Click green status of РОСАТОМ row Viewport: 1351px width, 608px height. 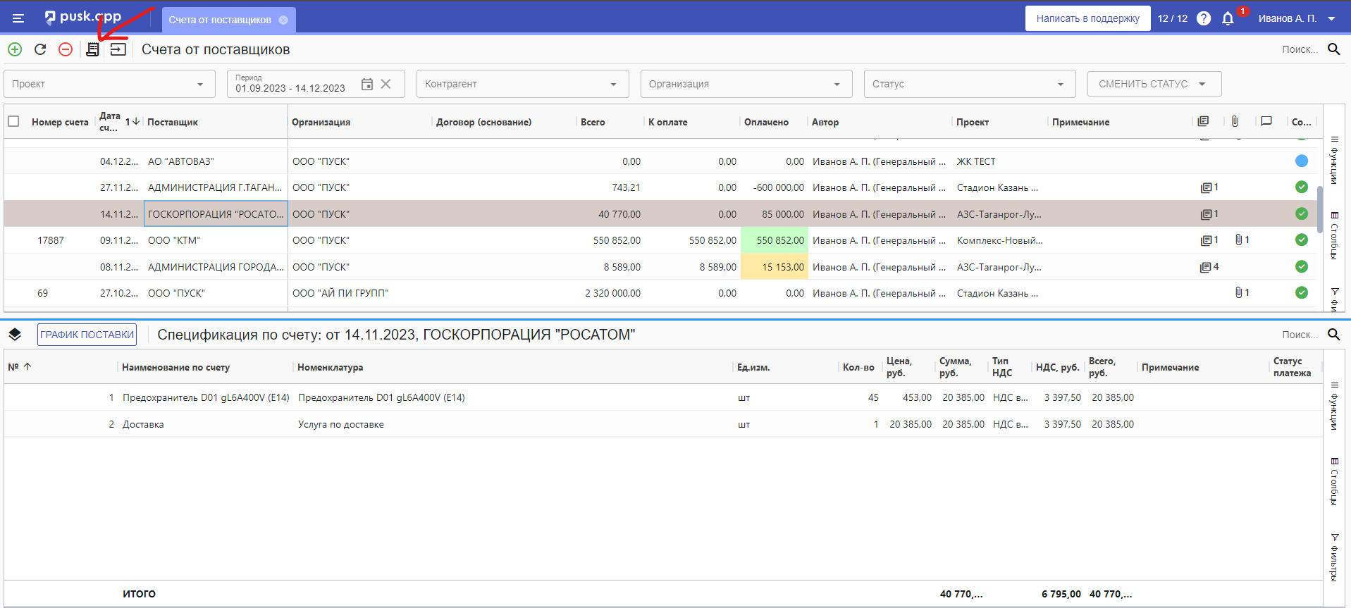tap(1302, 213)
